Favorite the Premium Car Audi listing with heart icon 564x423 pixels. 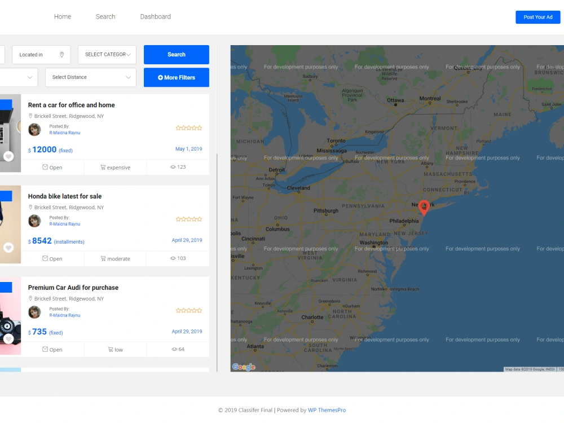[8, 339]
